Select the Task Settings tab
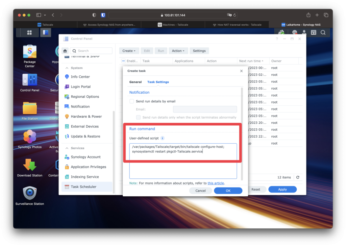Image resolution: width=346 pixels, height=246 pixels. [x=158, y=82]
